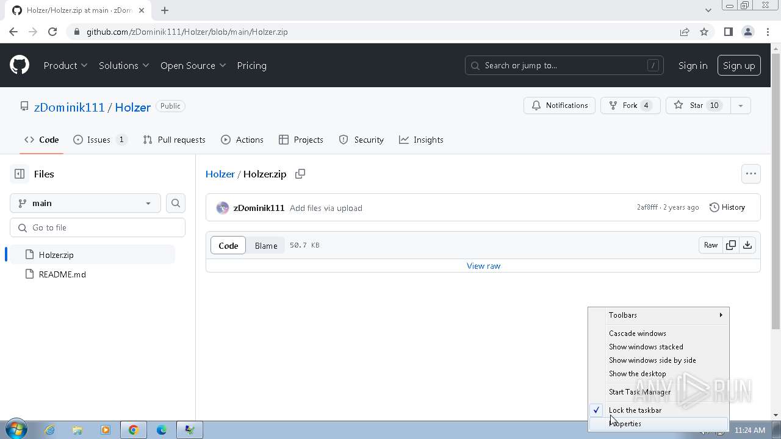The width and height of the screenshot is (781, 439).
Task: Focus the Search or jump to field
Action: tap(564, 65)
